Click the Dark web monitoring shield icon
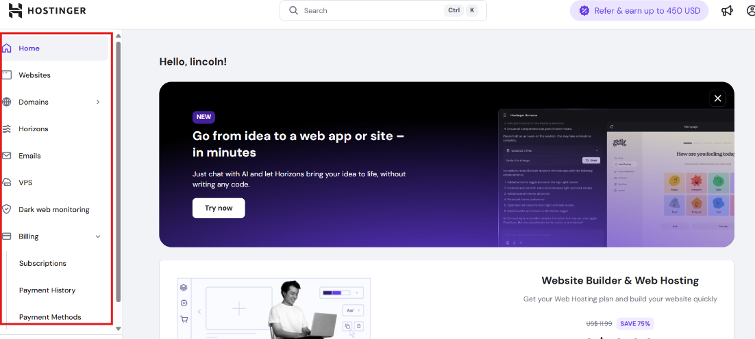Screen dimensions: 755x339 pos(7,209)
